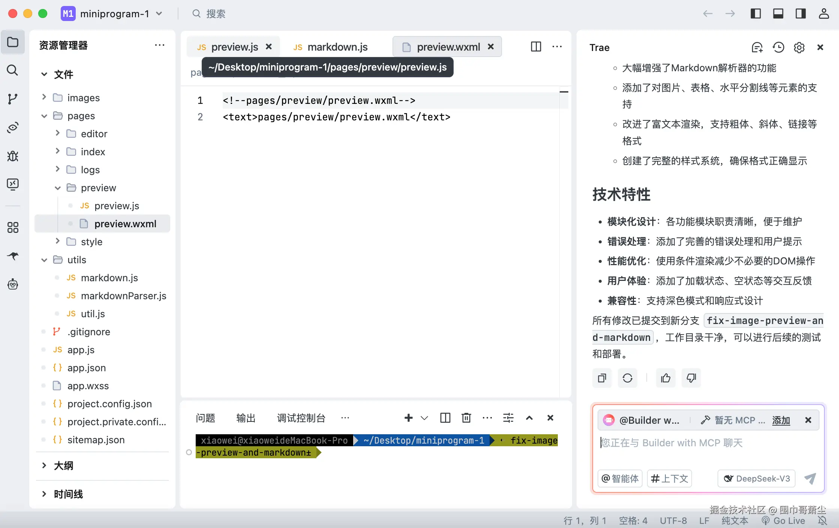Select the Run and Debug bug icon

pos(12,156)
